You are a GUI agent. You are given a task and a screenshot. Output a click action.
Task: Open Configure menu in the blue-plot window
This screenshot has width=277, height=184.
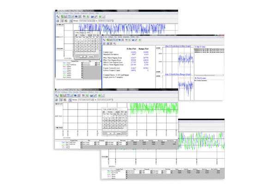(x=66, y=13)
